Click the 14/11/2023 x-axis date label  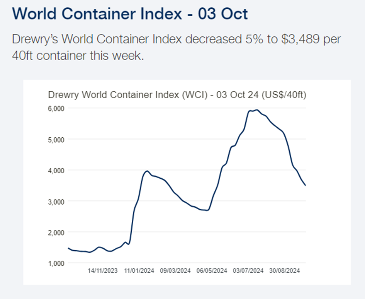click(103, 270)
